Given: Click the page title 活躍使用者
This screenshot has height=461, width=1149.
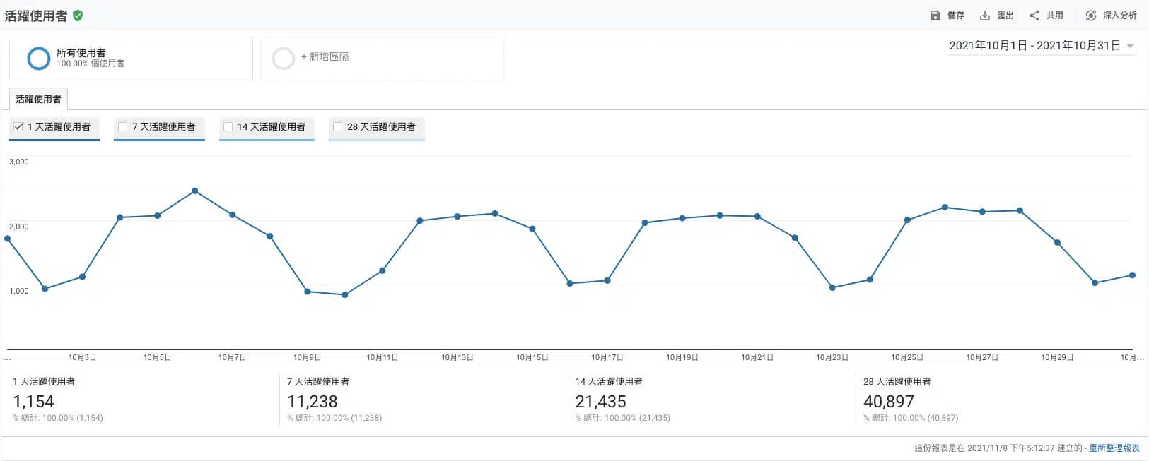Looking at the screenshot, I should coord(36,16).
